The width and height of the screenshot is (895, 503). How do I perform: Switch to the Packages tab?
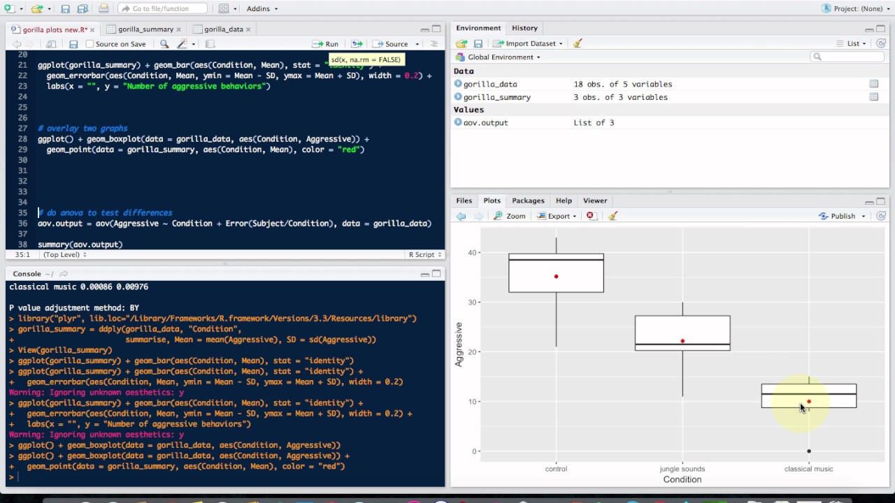528,201
